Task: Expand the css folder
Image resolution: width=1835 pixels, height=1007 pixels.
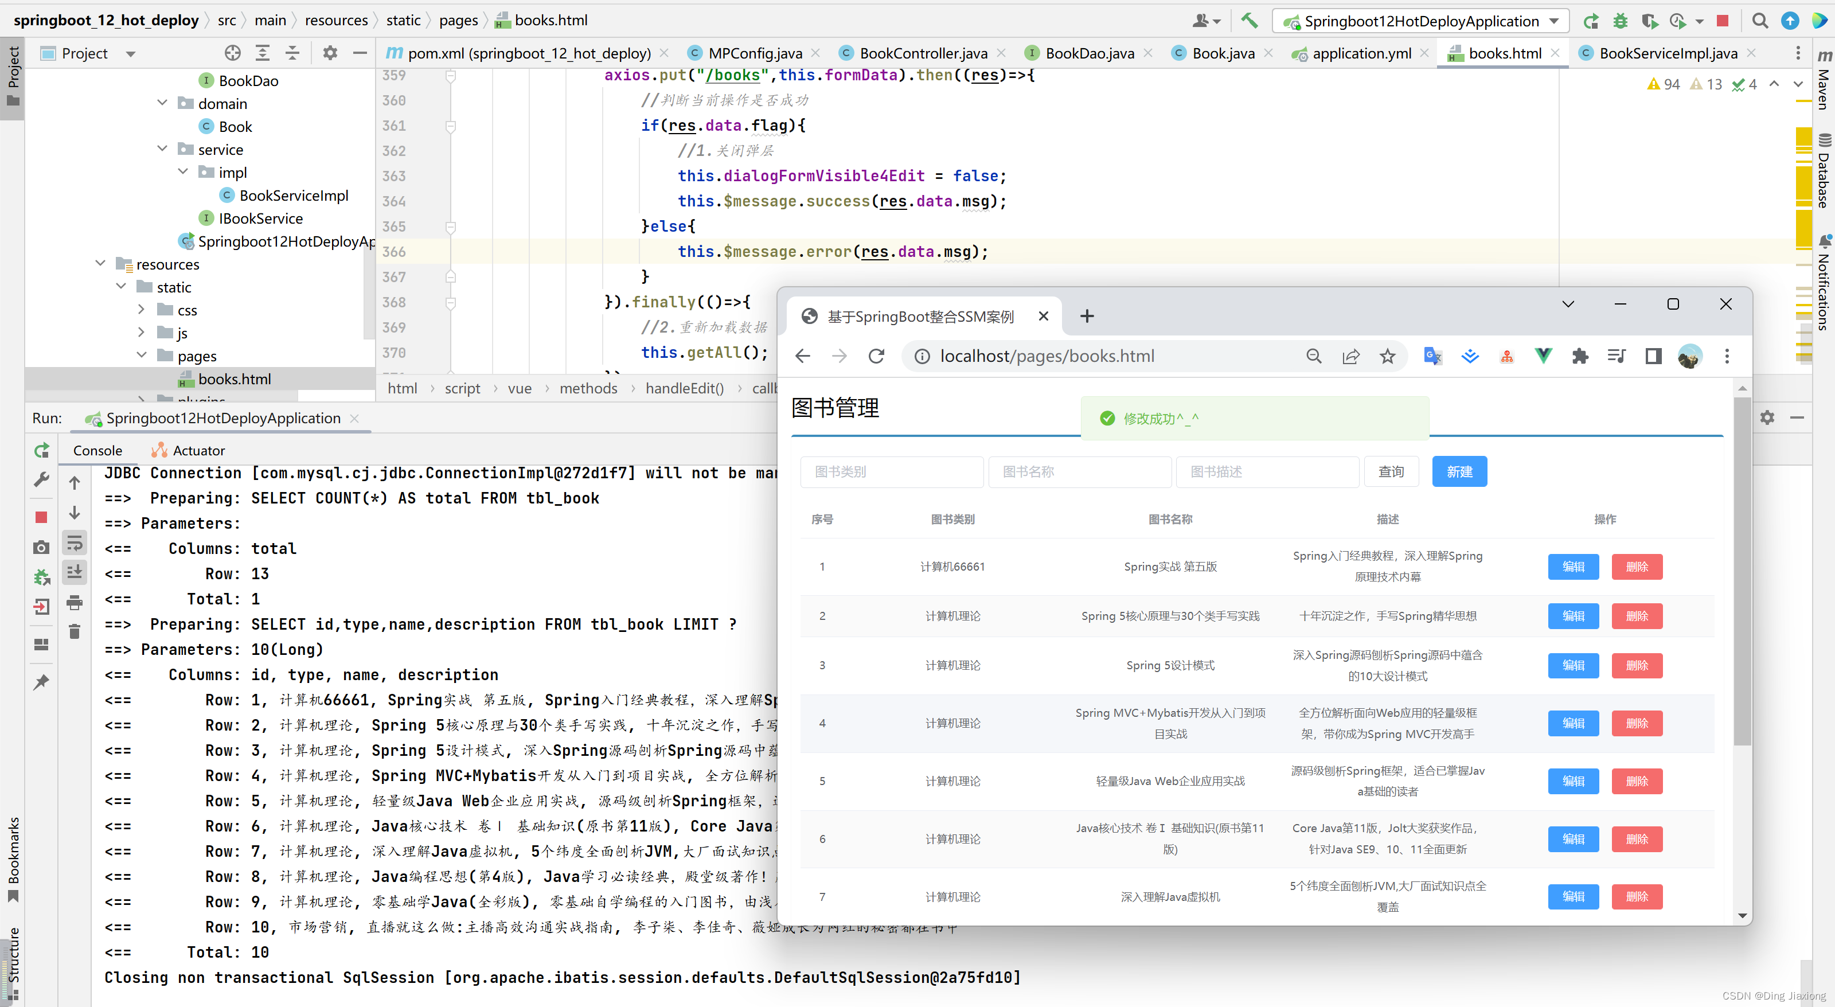Action: click(x=141, y=310)
